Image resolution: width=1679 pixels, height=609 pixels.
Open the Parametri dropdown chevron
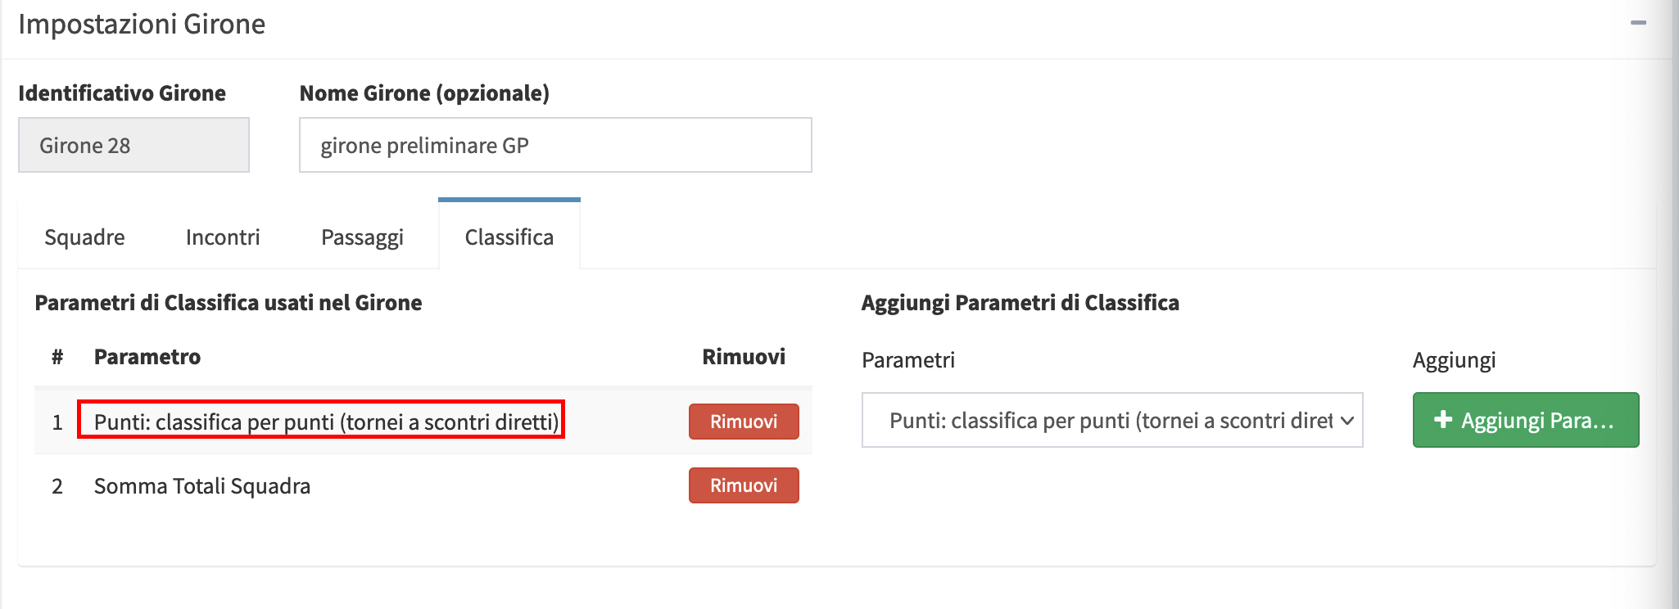(x=1346, y=421)
